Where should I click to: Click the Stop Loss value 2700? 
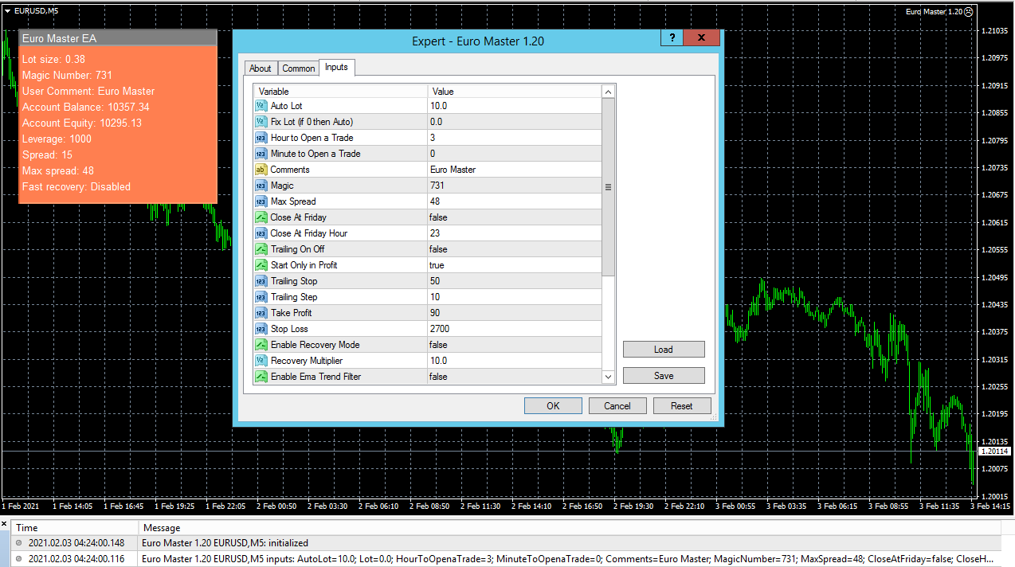click(x=440, y=329)
